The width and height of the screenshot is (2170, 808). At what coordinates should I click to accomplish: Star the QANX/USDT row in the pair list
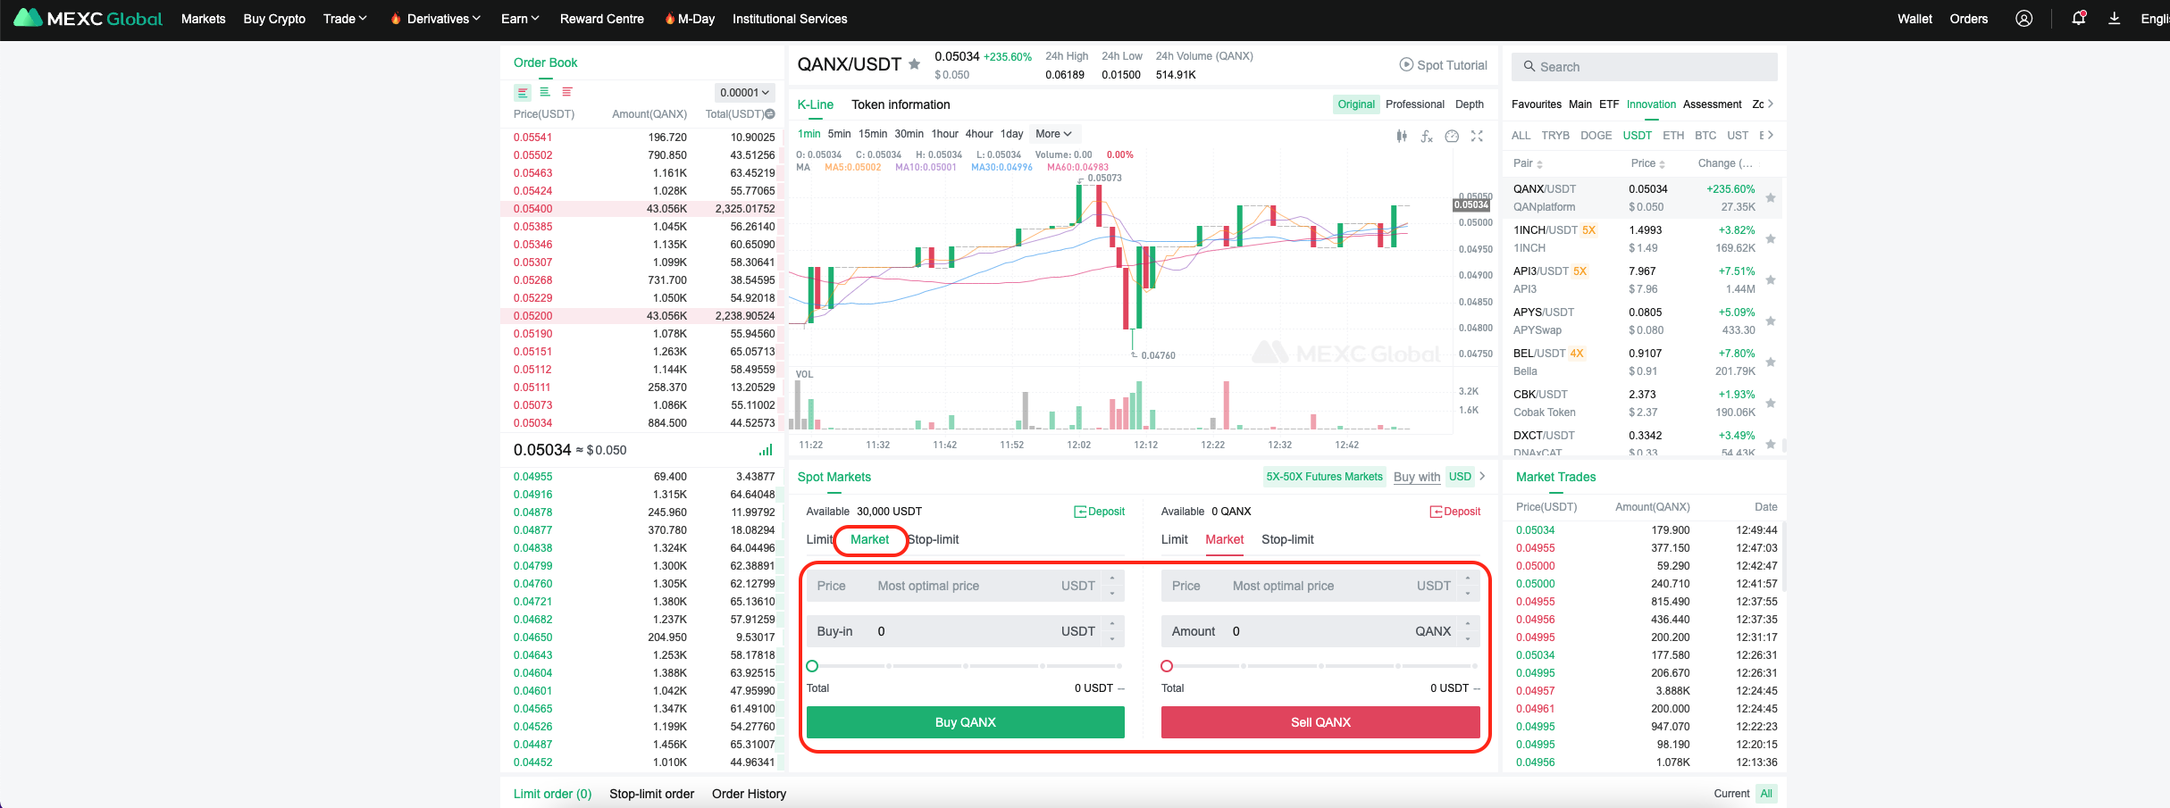tap(1771, 198)
